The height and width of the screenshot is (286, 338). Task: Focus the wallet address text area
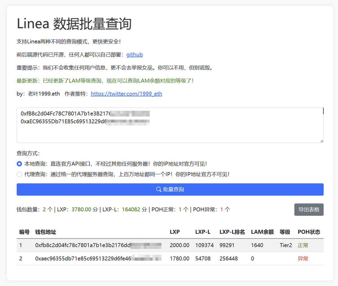[170, 125]
